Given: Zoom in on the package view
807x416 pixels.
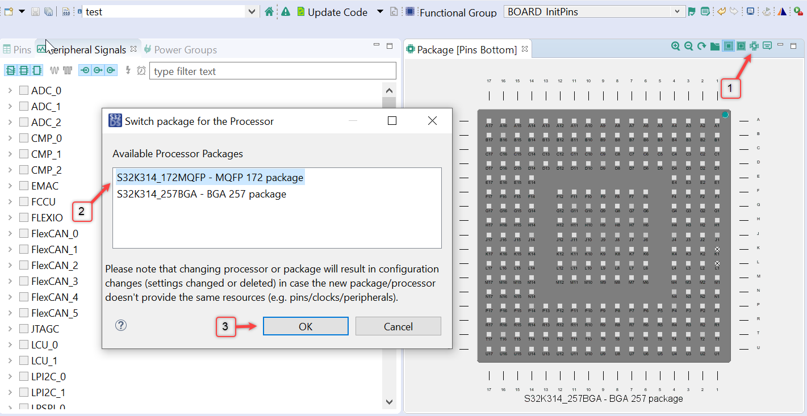Looking at the screenshot, I should pyautogui.click(x=675, y=46).
